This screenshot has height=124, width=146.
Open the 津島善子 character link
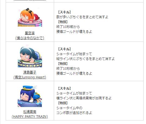click(x=30, y=72)
